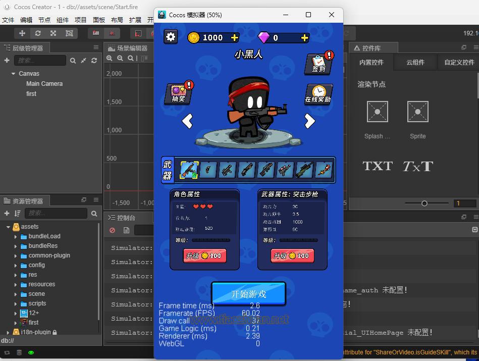
Task: Change asset sort order in the assets panel
Action: pos(17,214)
